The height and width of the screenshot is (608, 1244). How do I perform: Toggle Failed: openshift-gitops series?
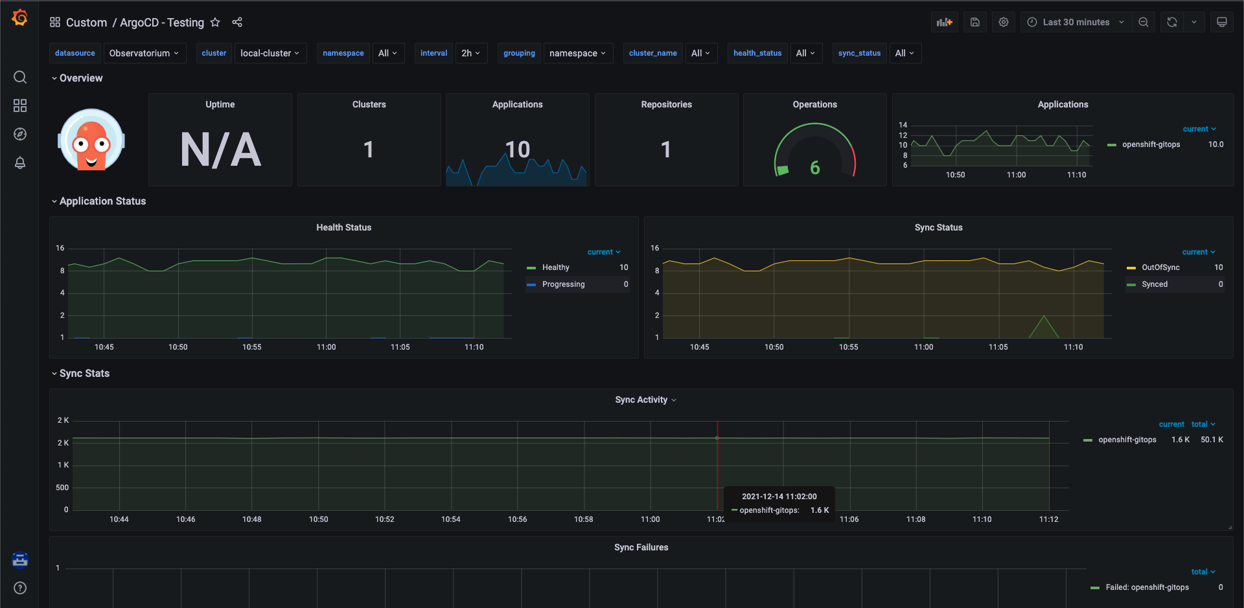coord(1147,587)
